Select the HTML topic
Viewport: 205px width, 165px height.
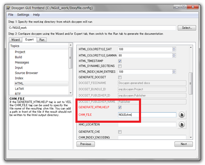(x=41, y=83)
